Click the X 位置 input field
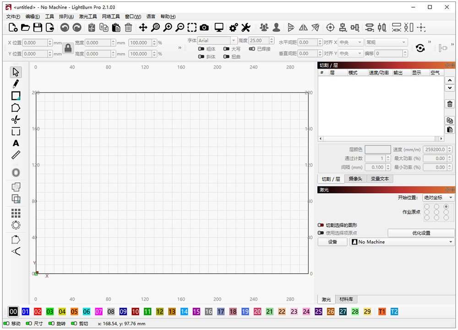The height and width of the screenshot is (330, 458). click(x=35, y=43)
